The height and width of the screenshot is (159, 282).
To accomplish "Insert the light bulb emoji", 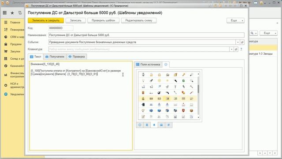I will pos(143,80).
